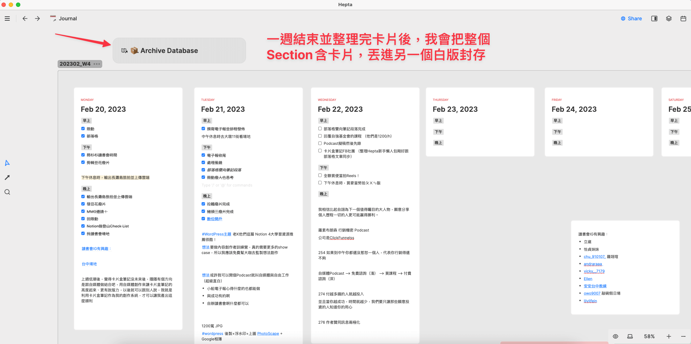Open the hamburger sidebar menu
The height and width of the screenshot is (344, 691).
tap(7, 19)
